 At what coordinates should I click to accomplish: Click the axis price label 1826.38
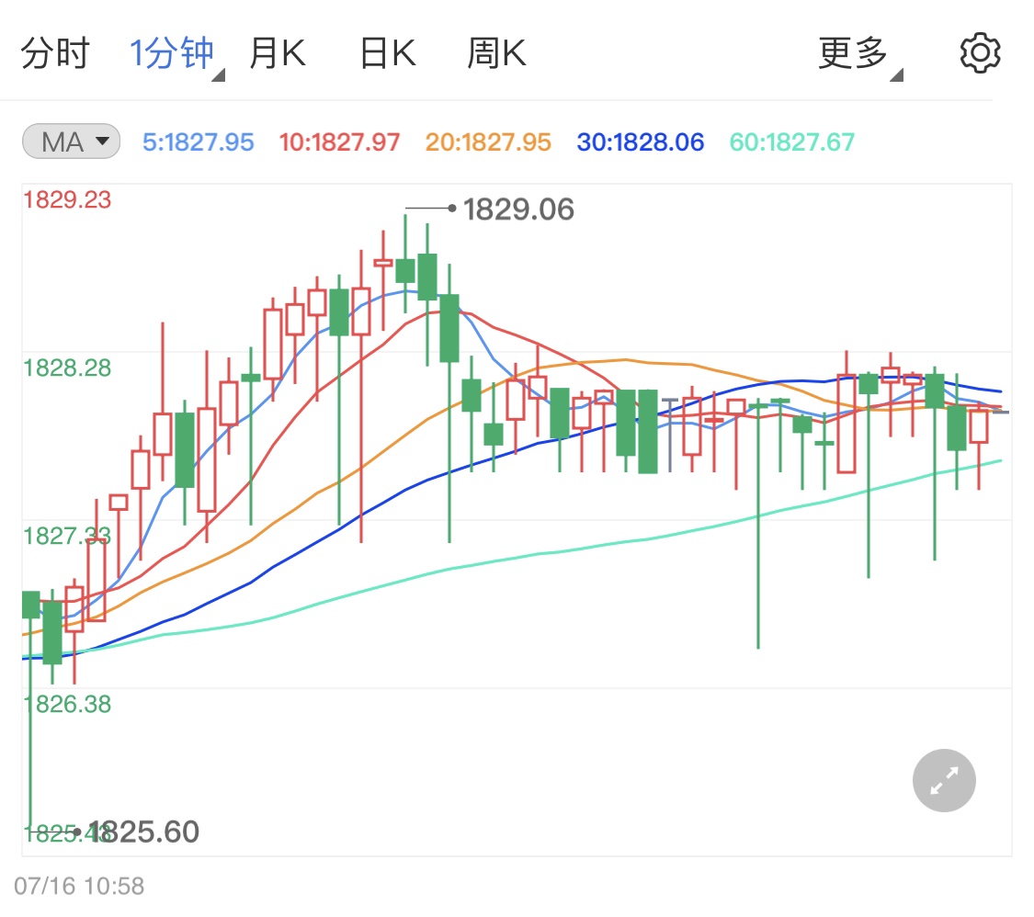(x=67, y=704)
